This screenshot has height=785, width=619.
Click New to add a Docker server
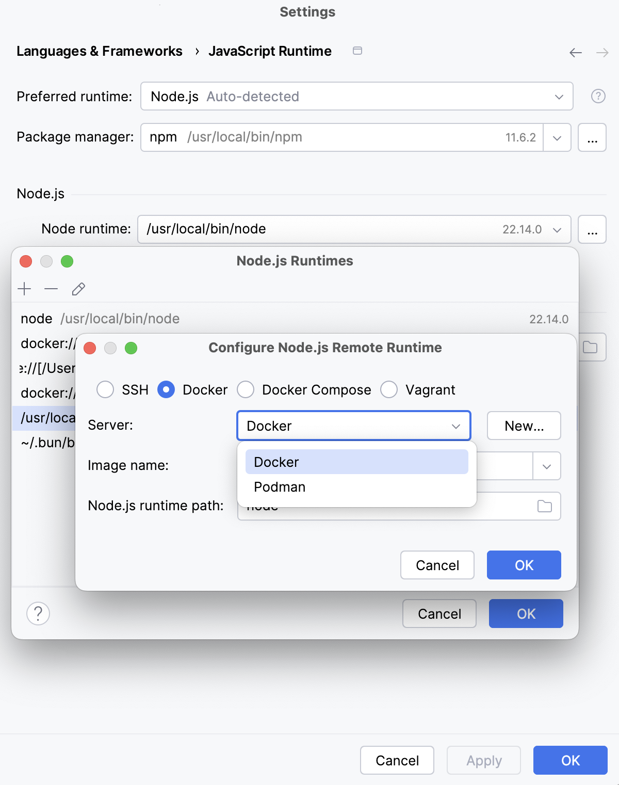[524, 426]
